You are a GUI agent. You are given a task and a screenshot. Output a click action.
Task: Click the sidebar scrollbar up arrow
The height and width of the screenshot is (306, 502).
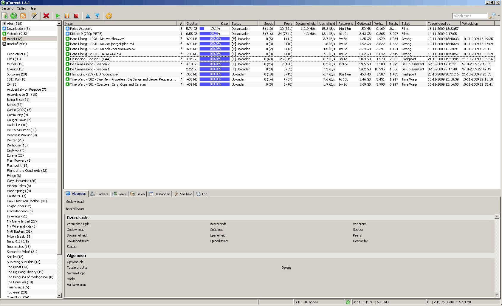pos(59,23)
